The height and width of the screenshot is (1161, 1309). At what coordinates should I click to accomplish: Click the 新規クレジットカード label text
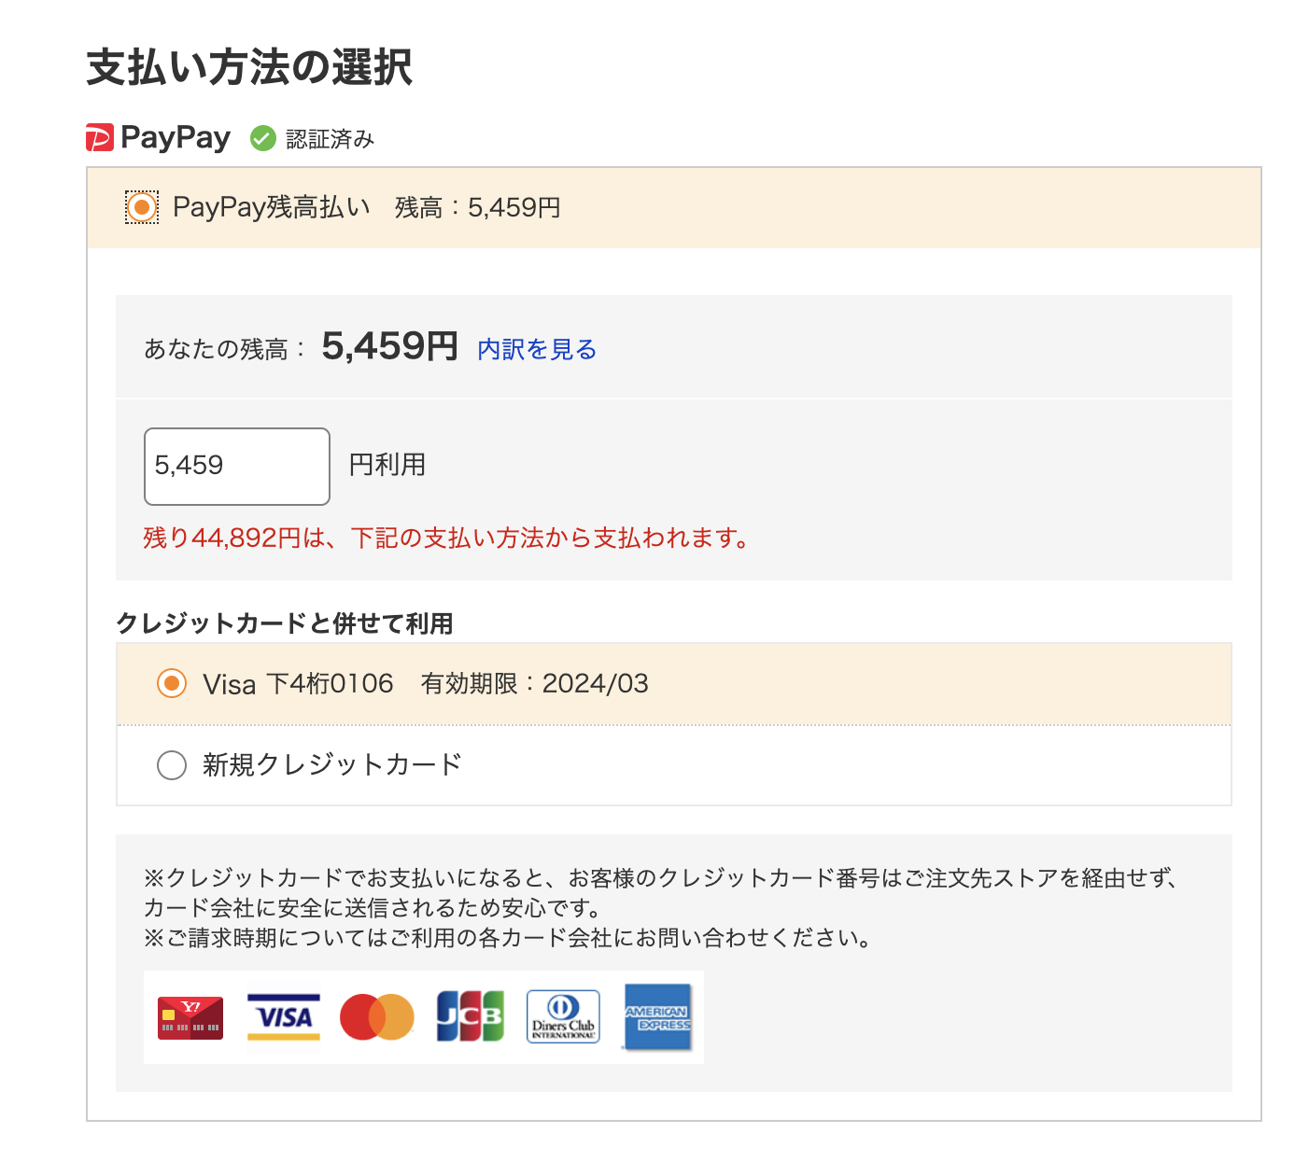pos(332,765)
